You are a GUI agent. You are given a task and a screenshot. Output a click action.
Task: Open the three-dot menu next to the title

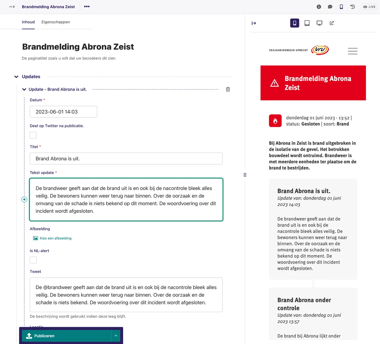pyautogui.click(x=87, y=6)
